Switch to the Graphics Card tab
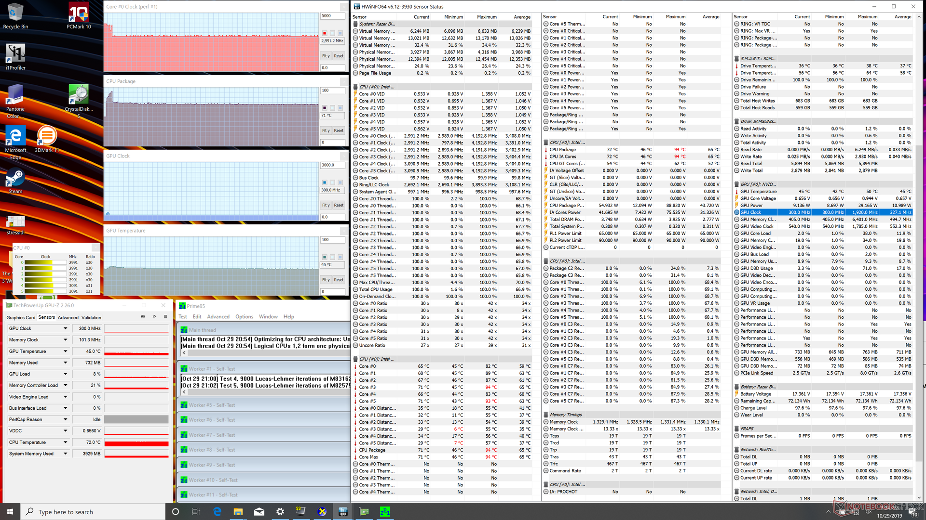 click(x=21, y=318)
